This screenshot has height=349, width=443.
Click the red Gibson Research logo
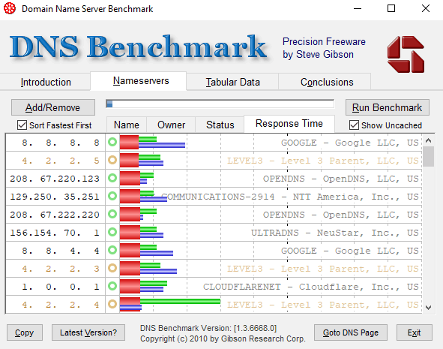click(406, 54)
